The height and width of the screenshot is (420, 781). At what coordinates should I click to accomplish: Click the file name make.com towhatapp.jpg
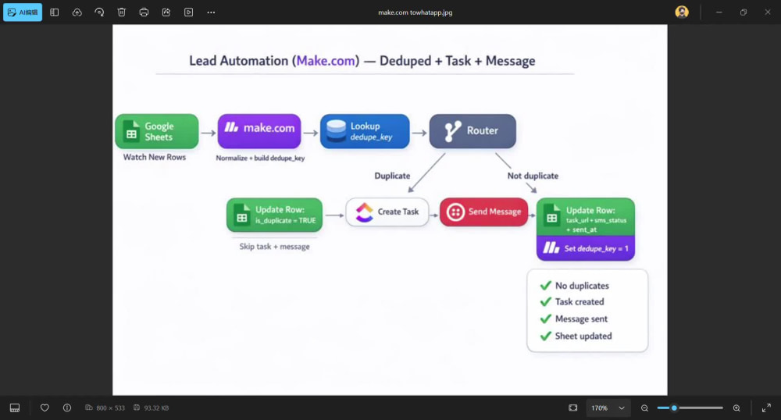click(x=415, y=12)
